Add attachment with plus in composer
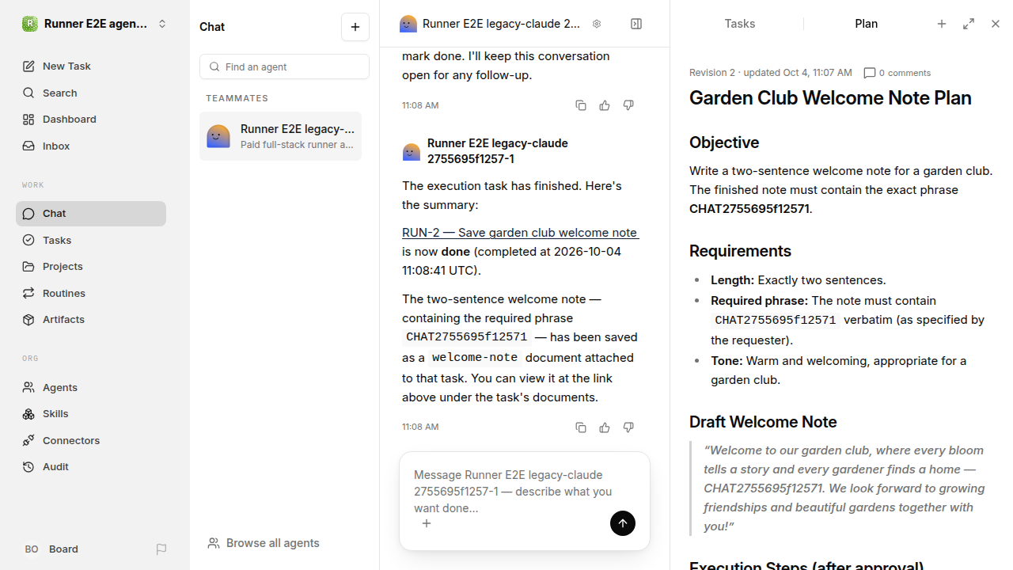 [x=427, y=523]
